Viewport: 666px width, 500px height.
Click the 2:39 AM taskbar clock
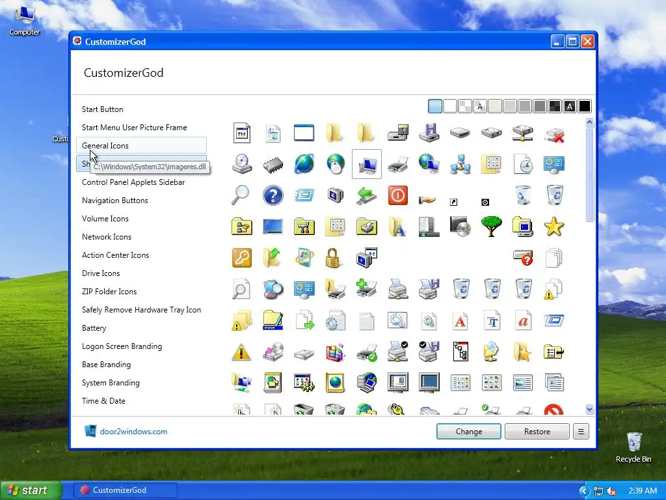tap(643, 491)
